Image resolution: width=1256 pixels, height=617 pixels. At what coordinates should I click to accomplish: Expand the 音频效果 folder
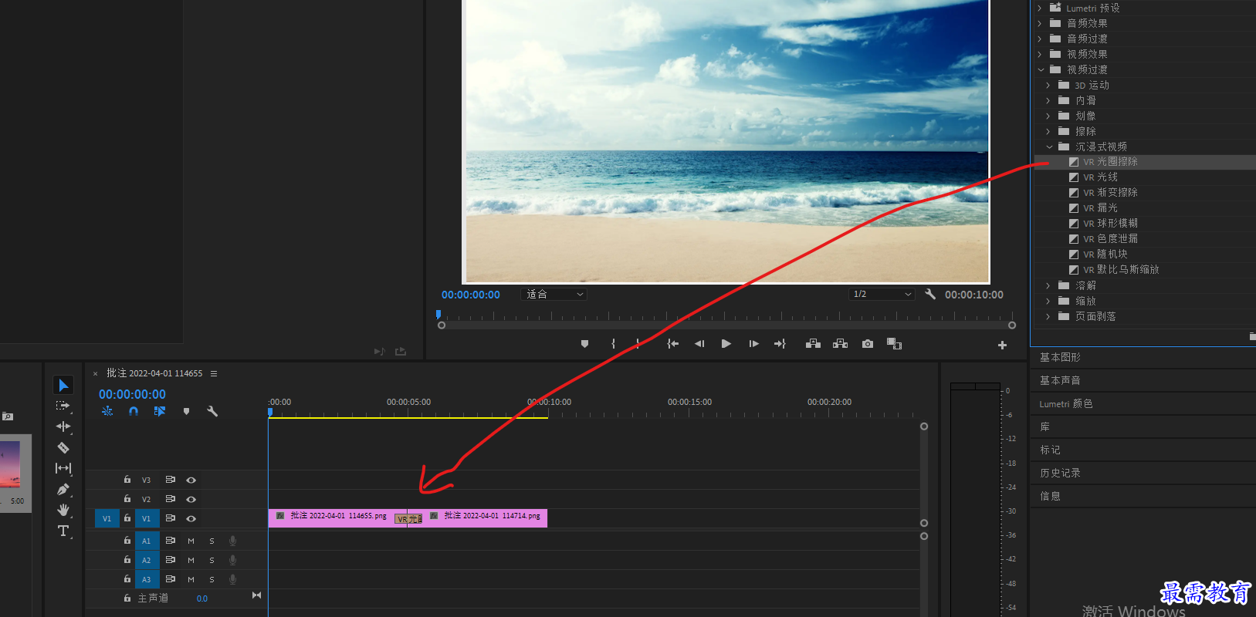1040,23
